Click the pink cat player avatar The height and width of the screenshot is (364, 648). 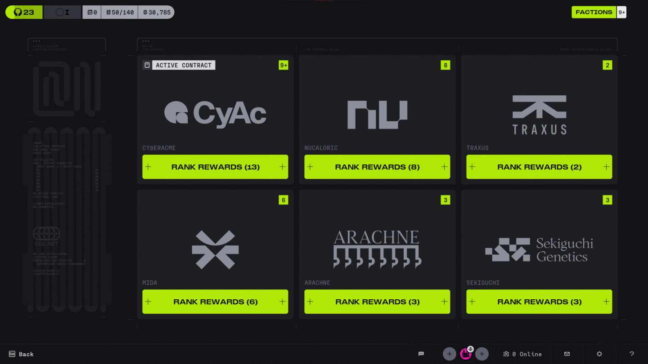tap(465, 354)
